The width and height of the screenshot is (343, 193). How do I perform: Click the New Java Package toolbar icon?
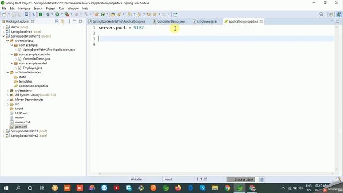click(x=96, y=14)
